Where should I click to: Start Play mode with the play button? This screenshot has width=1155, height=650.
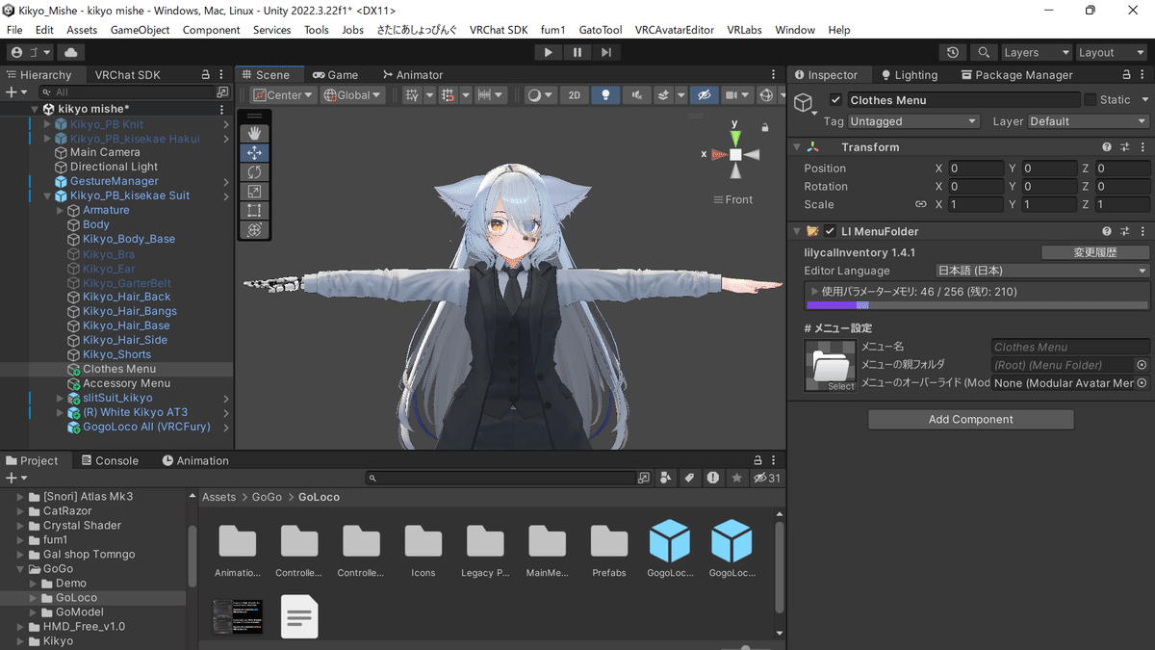[549, 53]
